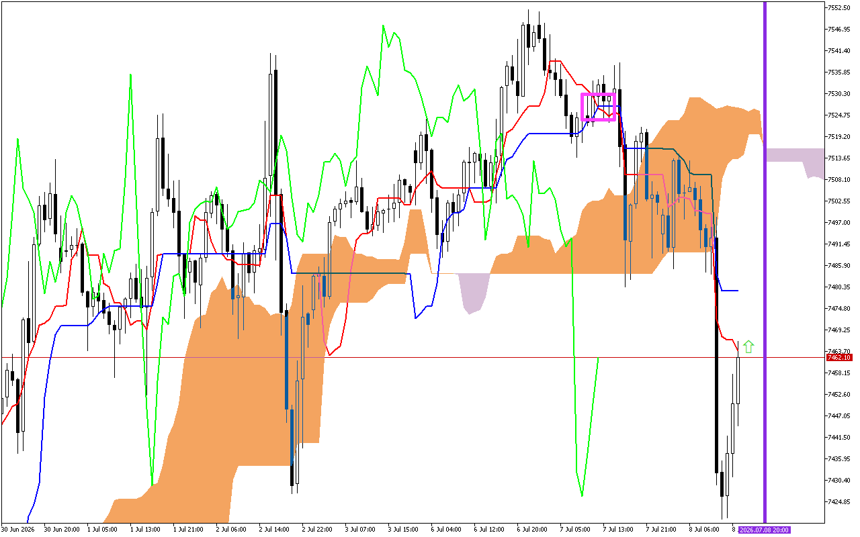This screenshot has height=537, width=860.
Task: Click time axis label 6 Jul 12:00
Action: pyautogui.click(x=490, y=530)
